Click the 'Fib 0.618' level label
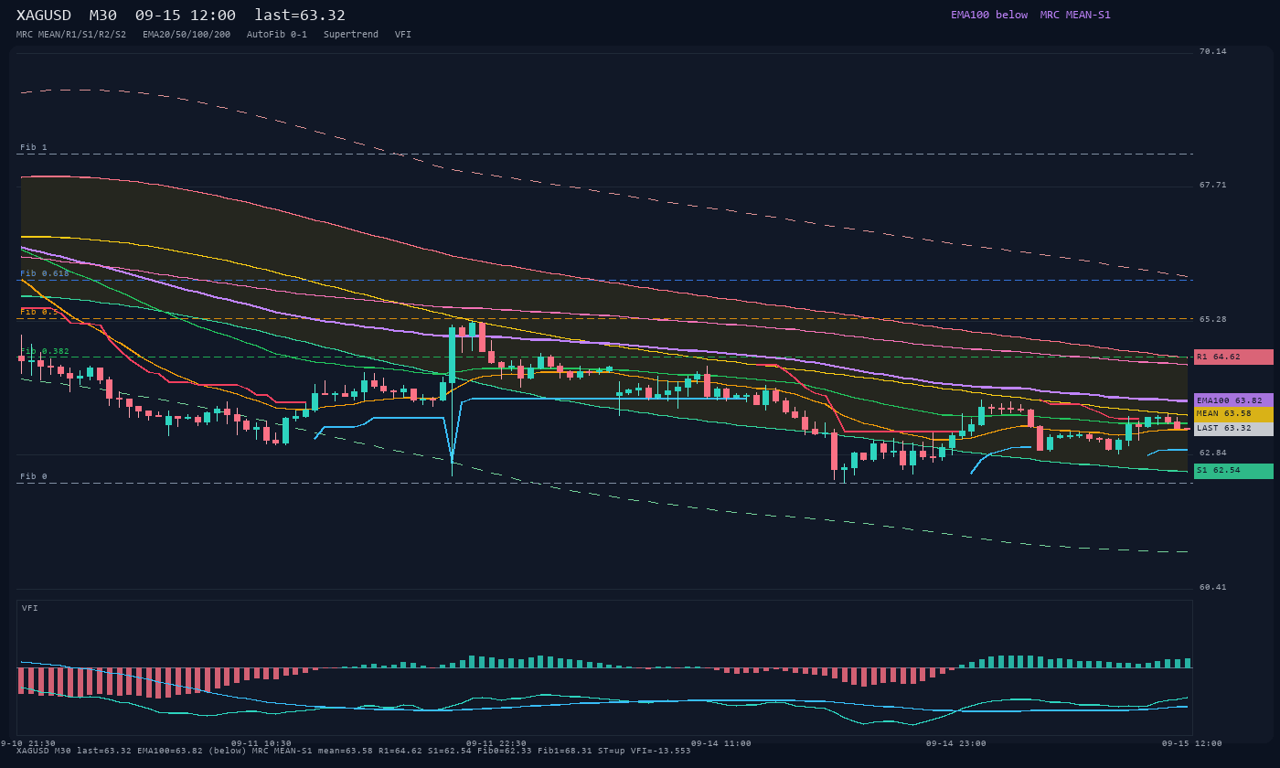This screenshot has height=768, width=1280. 45,273
